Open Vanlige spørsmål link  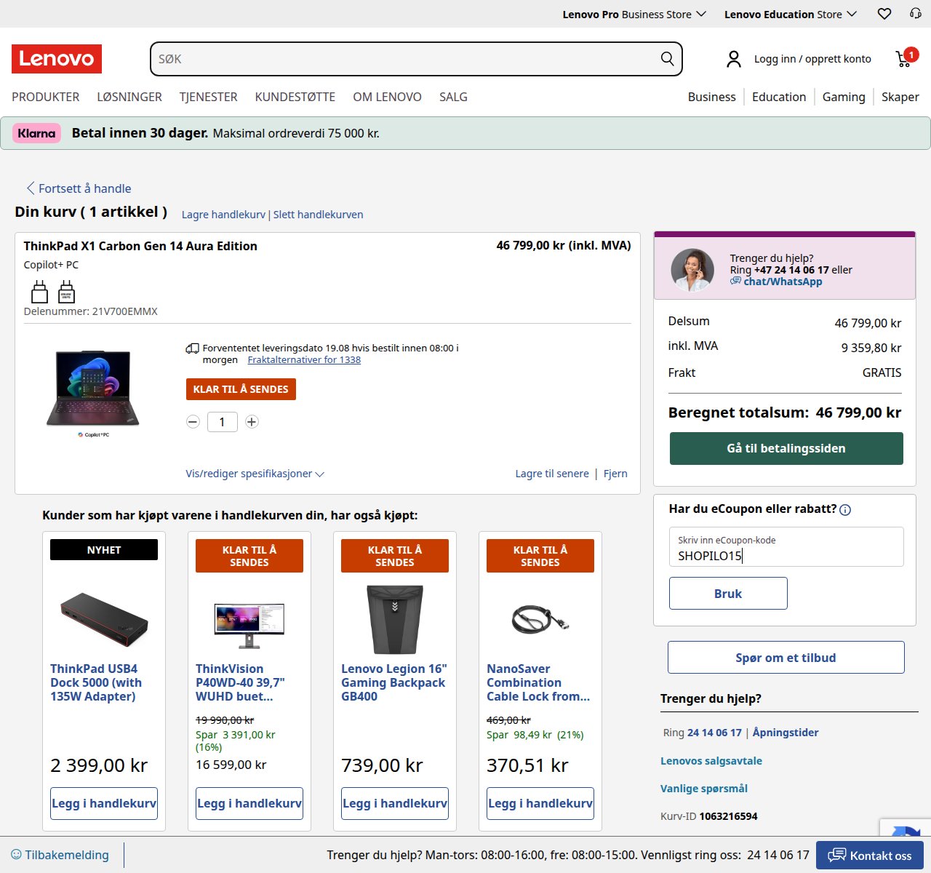(704, 789)
